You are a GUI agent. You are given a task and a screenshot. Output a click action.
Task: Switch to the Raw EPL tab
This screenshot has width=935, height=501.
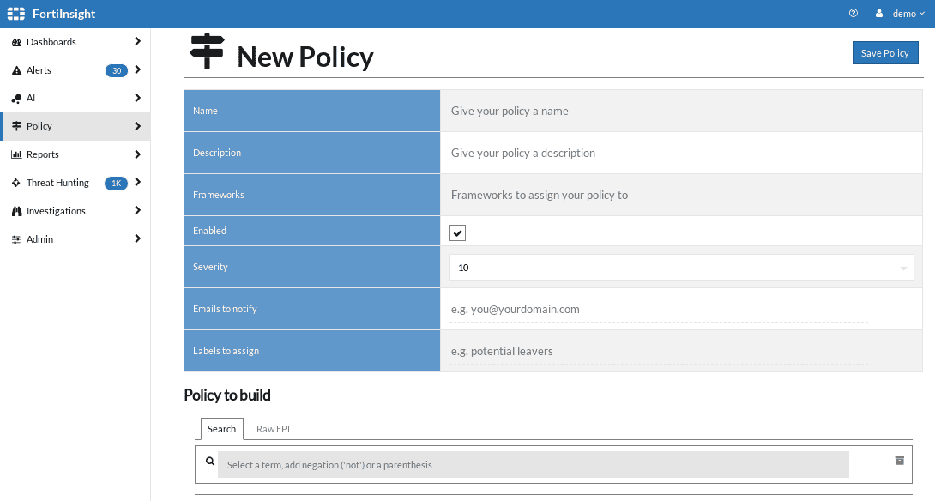pyautogui.click(x=274, y=429)
